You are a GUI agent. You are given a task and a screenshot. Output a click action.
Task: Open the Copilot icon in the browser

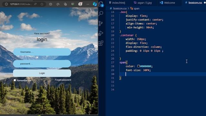95,4
